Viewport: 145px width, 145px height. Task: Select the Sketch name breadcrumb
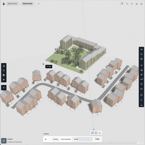[x=27, y=4]
